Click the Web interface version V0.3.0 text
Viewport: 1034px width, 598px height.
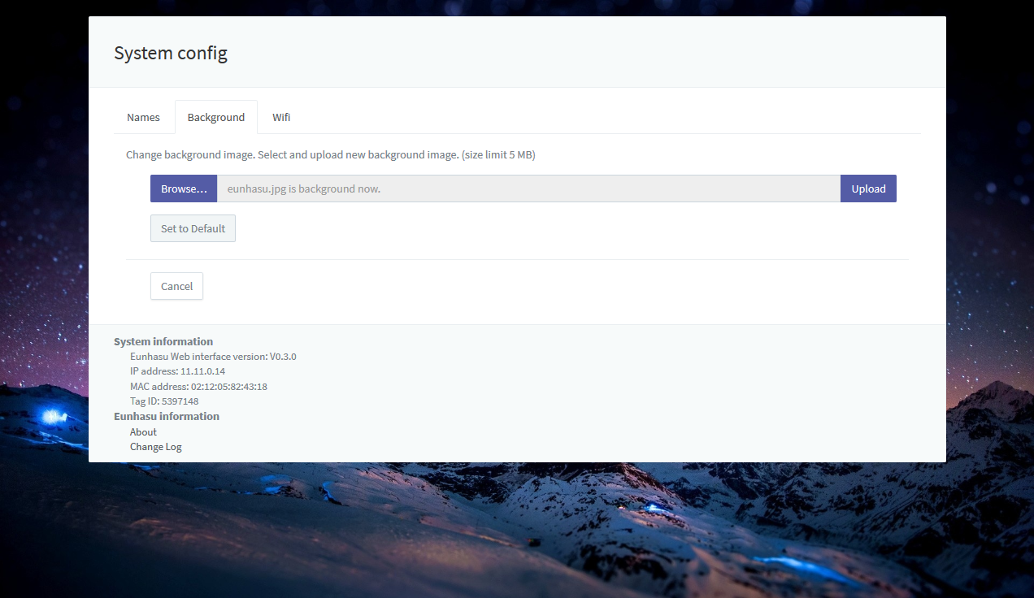point(213,357)
